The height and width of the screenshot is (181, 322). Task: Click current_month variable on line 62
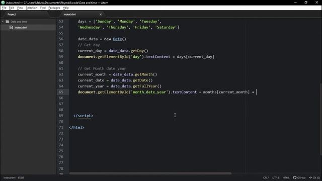click(x=92, y=74)
